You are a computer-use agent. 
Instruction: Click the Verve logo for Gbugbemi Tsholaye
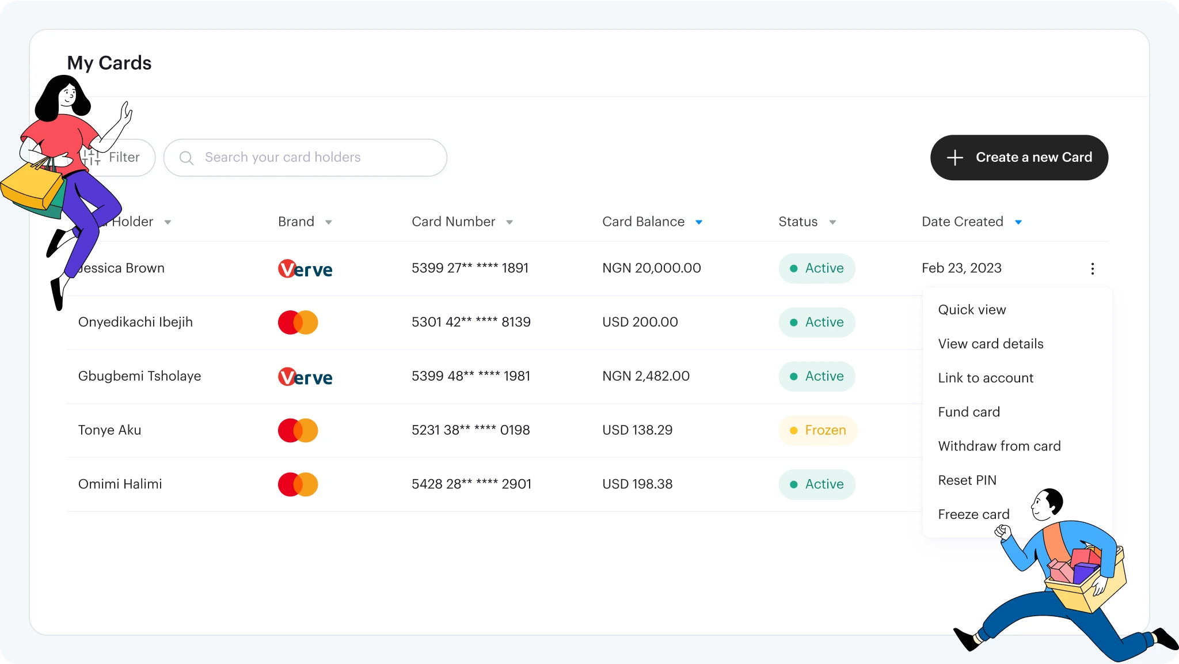click(x=305, y=377)
